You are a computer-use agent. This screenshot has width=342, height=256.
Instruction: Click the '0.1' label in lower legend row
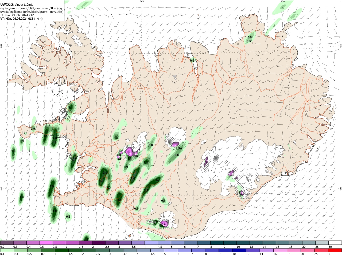[2, 254]
